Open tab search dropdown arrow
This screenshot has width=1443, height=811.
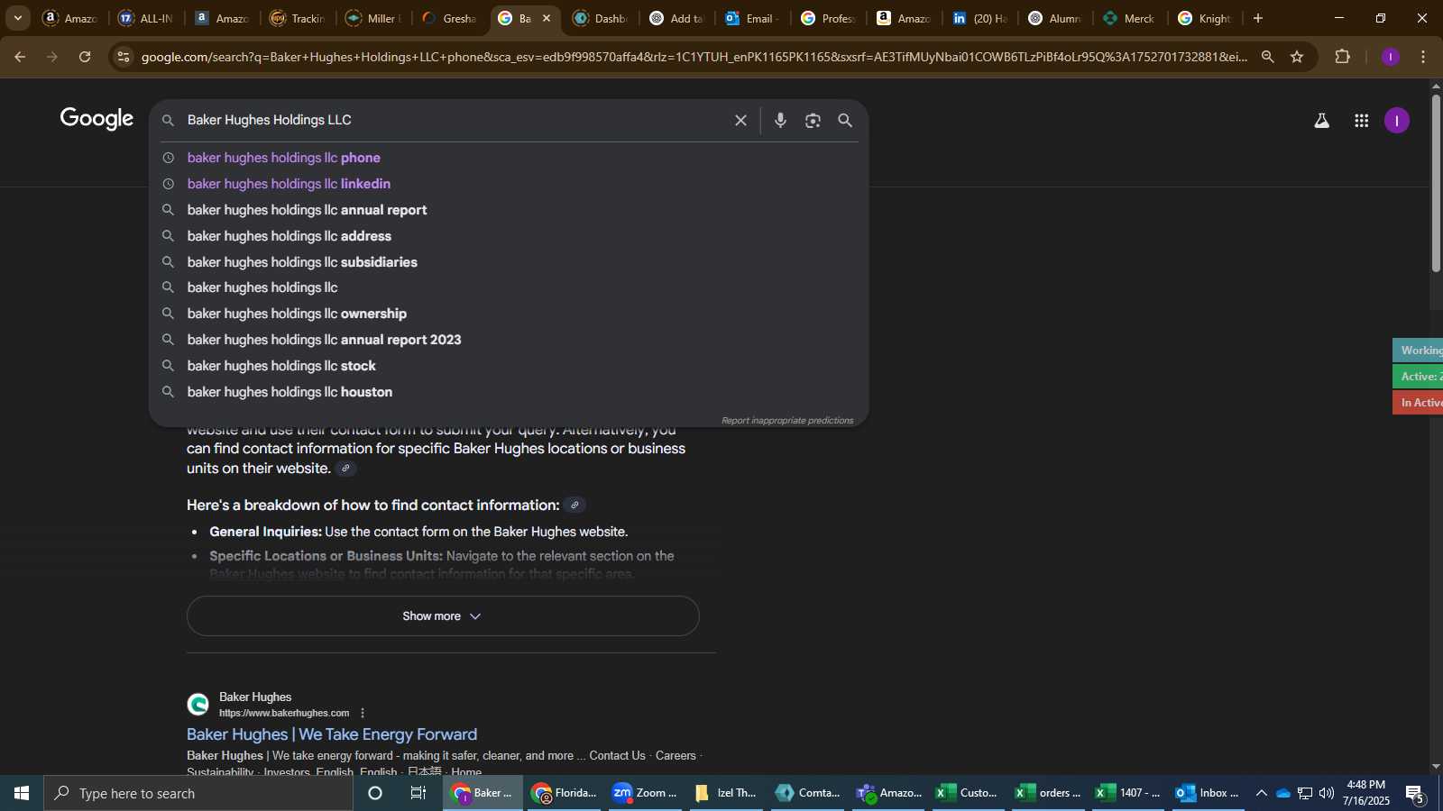tap(17, 18)
